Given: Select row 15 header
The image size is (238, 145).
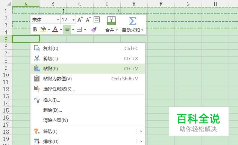Looking at the screenshot, I should (6, 110).
